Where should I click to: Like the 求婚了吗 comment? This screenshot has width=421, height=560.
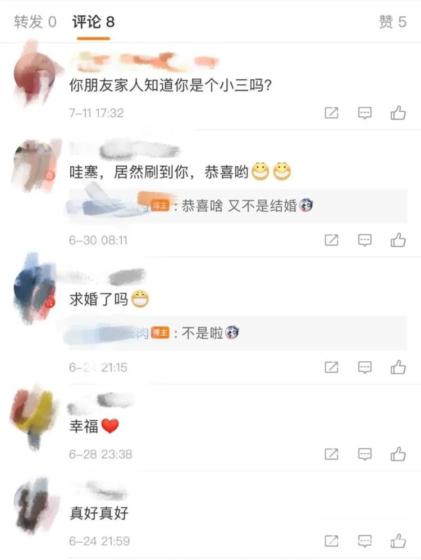398,367
